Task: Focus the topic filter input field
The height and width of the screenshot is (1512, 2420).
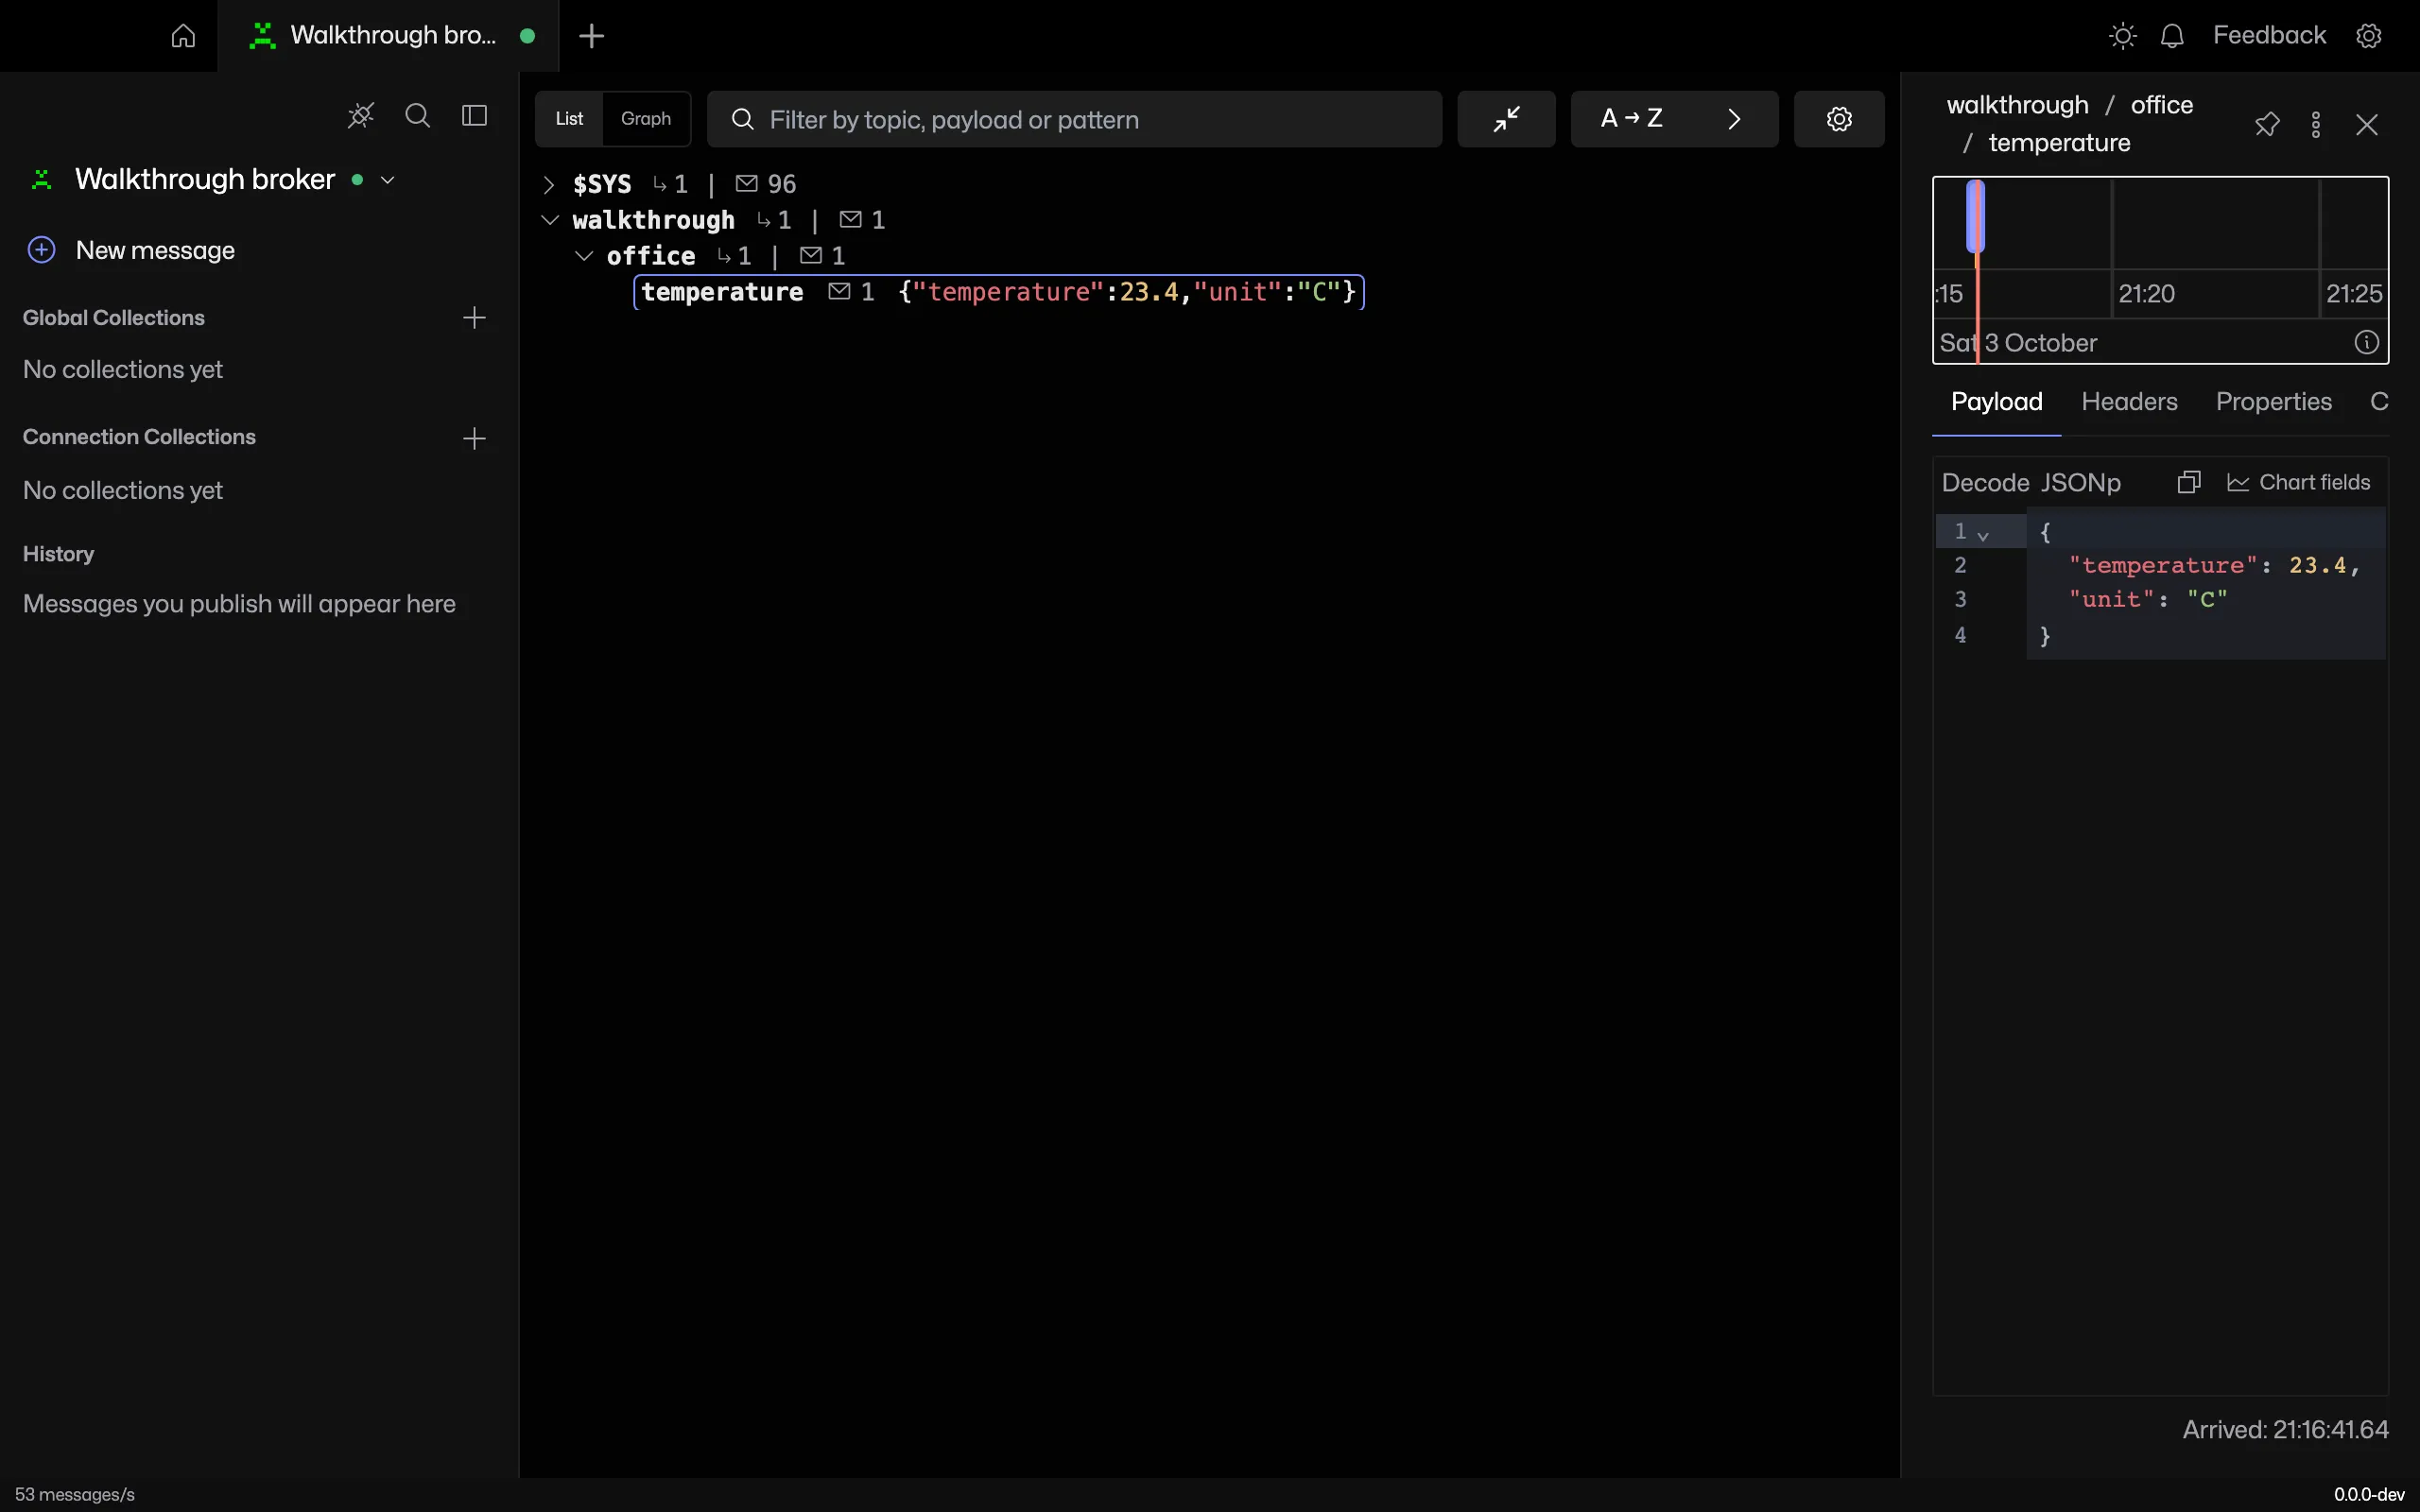Action: pos(1075,119)
